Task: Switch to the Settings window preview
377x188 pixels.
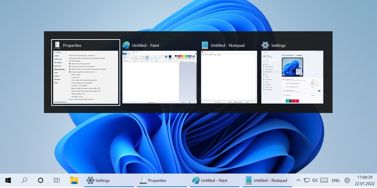Action: (293, 77)
